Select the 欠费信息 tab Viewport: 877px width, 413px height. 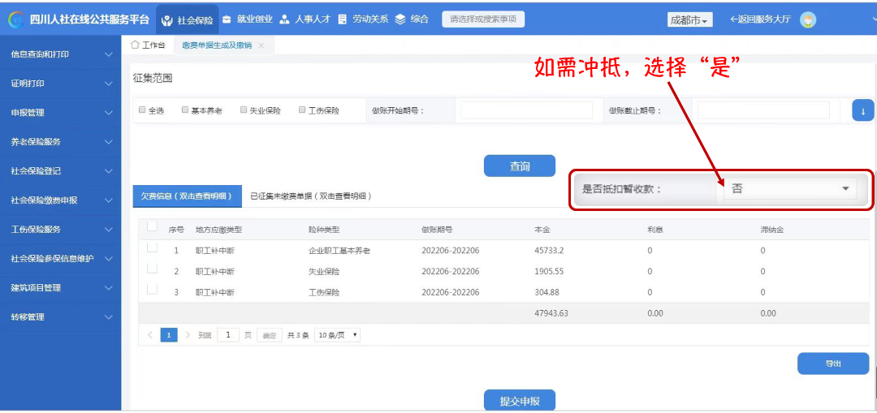click(187, 196)
